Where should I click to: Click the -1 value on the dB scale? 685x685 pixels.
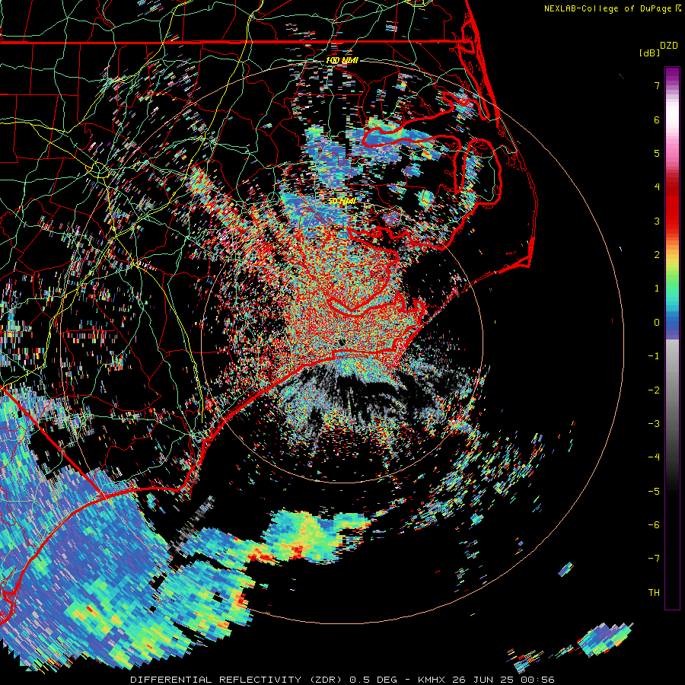pos(654,356)
